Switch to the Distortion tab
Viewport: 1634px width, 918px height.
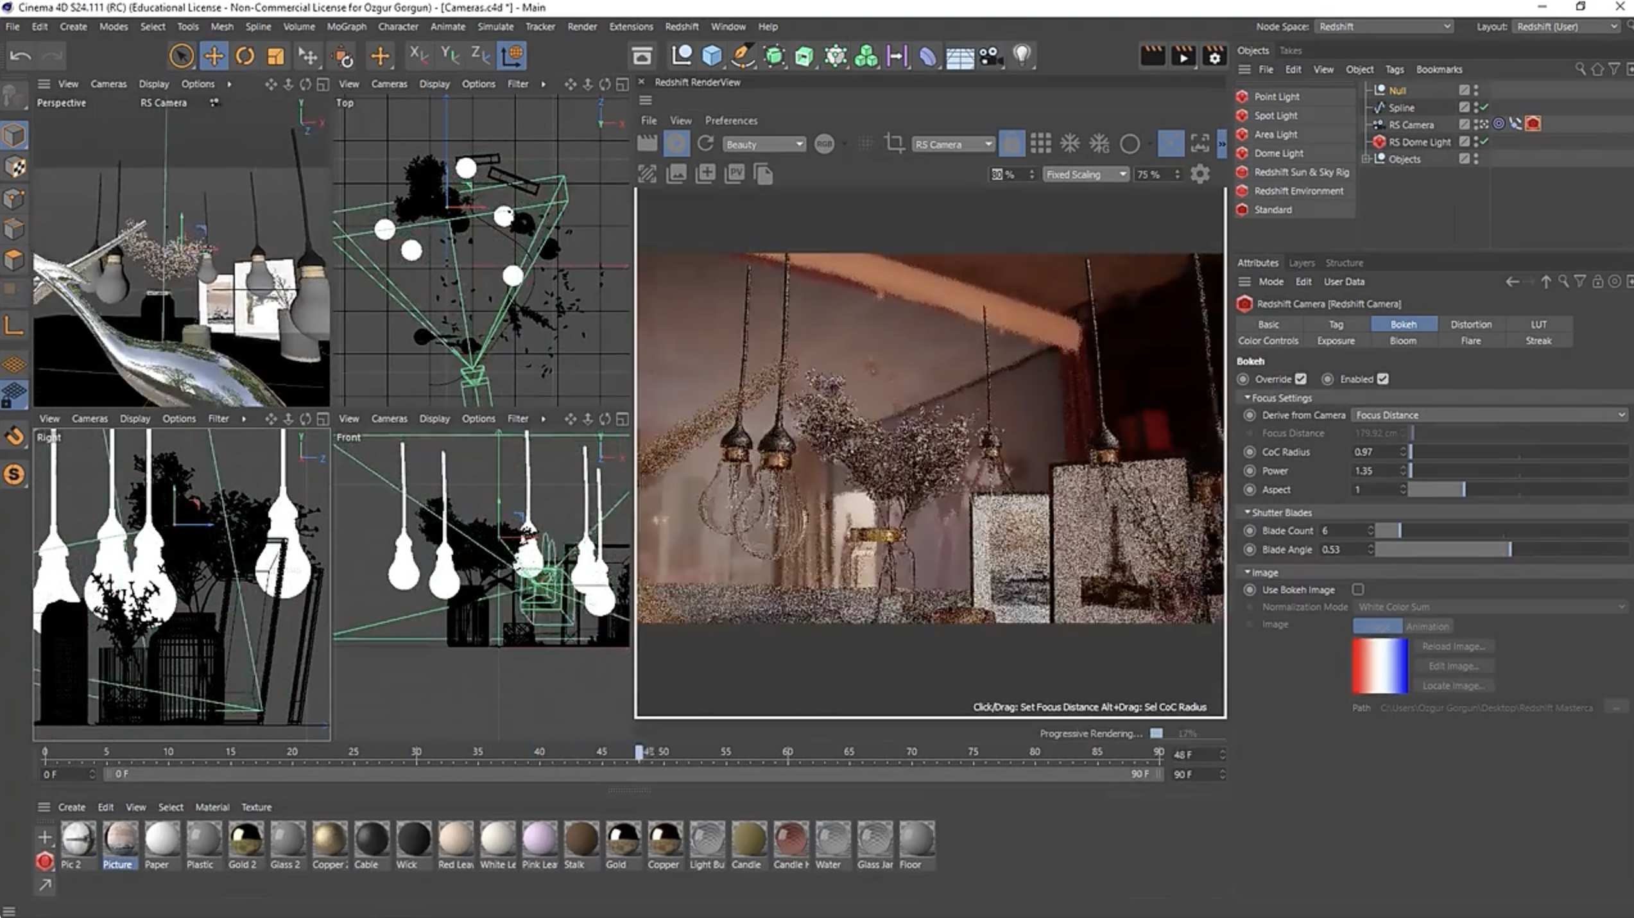tap(1471, 324)
